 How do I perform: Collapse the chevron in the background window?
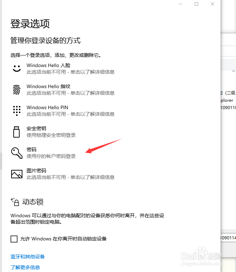coord(234,71)
